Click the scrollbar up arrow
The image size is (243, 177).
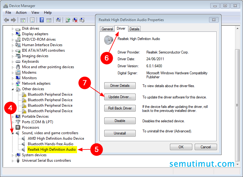237,28
